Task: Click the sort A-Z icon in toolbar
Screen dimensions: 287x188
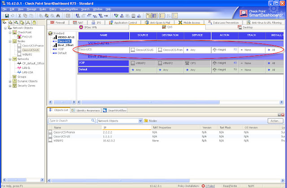Action: (169, 16)
